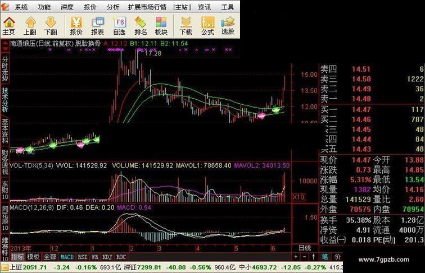Screen dimensions: 425x273
Task: Click the 日线 period label
Action: coord(305,248)
